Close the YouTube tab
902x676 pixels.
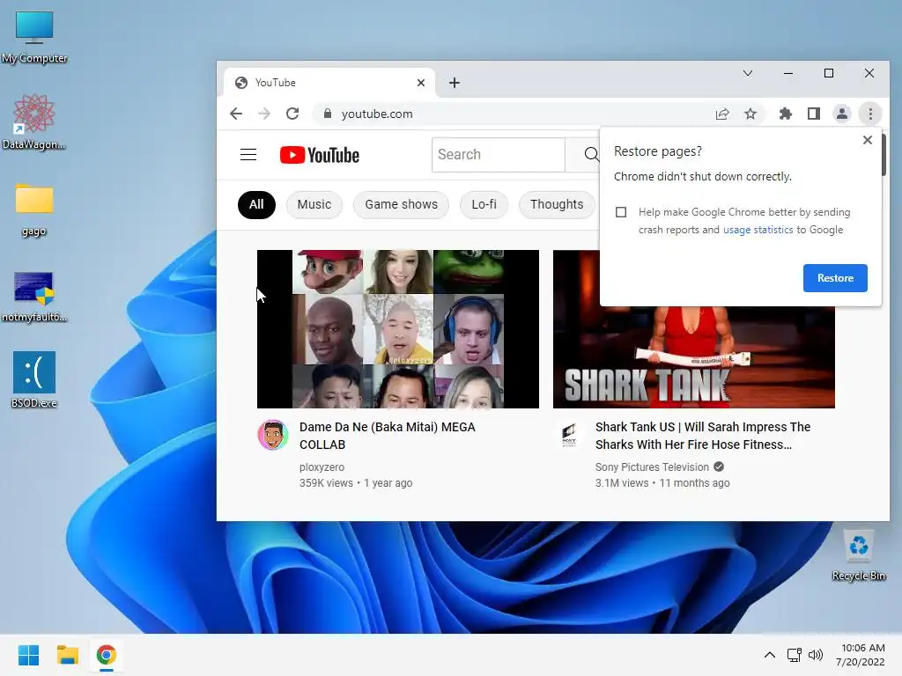point(421,83)
